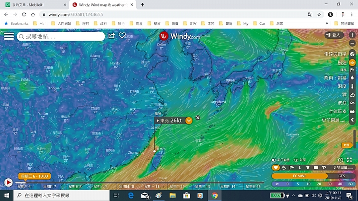358x201 pixels.
Task: Play the forecast animation
Action: (x=8, y=183)
